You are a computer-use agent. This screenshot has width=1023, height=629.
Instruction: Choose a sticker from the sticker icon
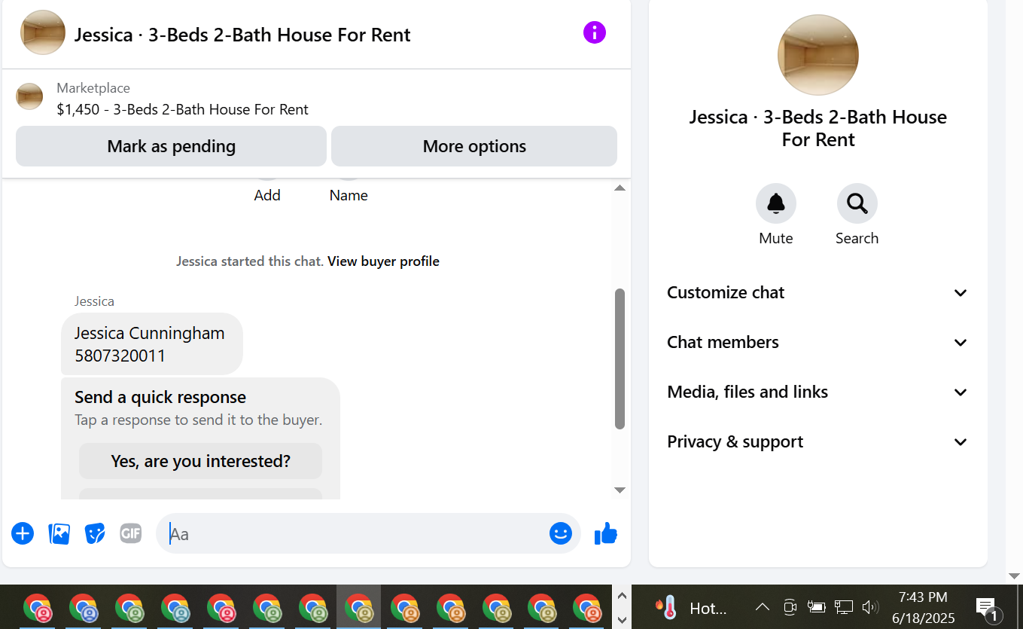(x=95, y=533)
